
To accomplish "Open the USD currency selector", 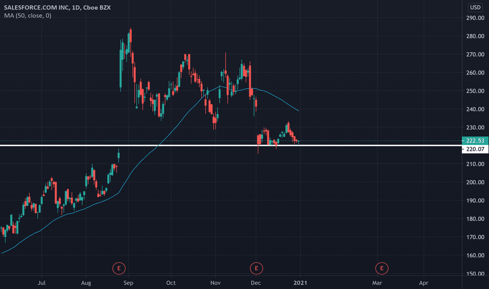I will [x=475, y=7].
